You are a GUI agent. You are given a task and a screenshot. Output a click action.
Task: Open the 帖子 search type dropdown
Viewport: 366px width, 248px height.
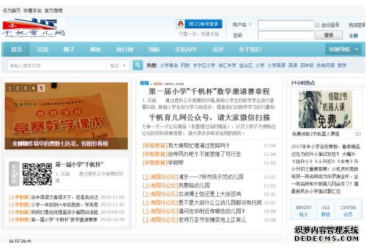pos(118,66)
